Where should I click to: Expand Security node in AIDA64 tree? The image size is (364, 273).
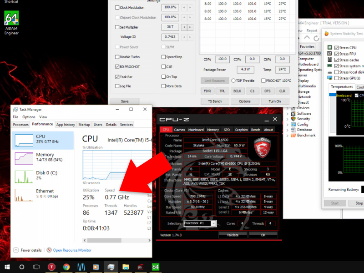tap(288, 119)
